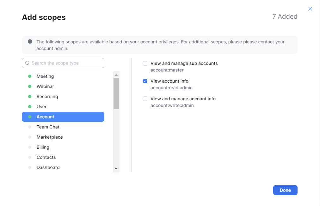Uncheck the View account info scope
Screen dimensions: 320x206
click(145, 81)
